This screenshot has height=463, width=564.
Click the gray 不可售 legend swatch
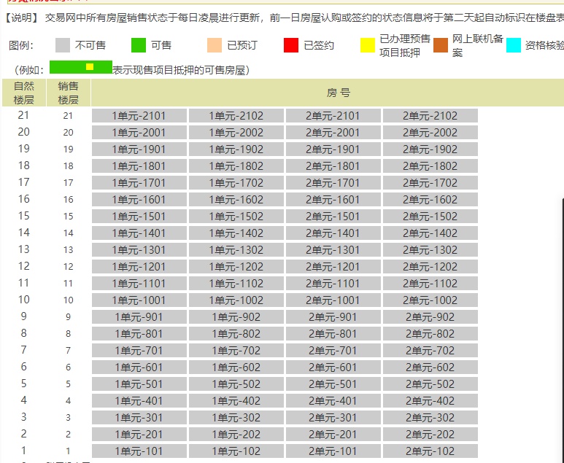63,45
